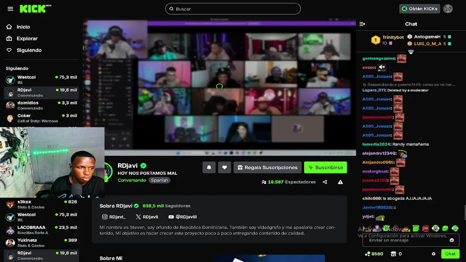
Task: Pick the green halo angel emote
Action: (x=416, y=228)
